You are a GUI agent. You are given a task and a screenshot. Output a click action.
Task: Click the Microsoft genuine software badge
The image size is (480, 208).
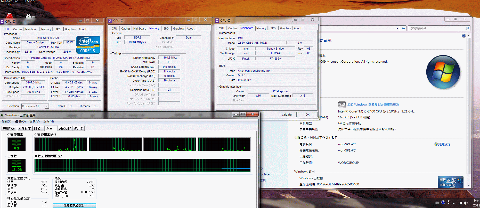(x=451, y=182)
